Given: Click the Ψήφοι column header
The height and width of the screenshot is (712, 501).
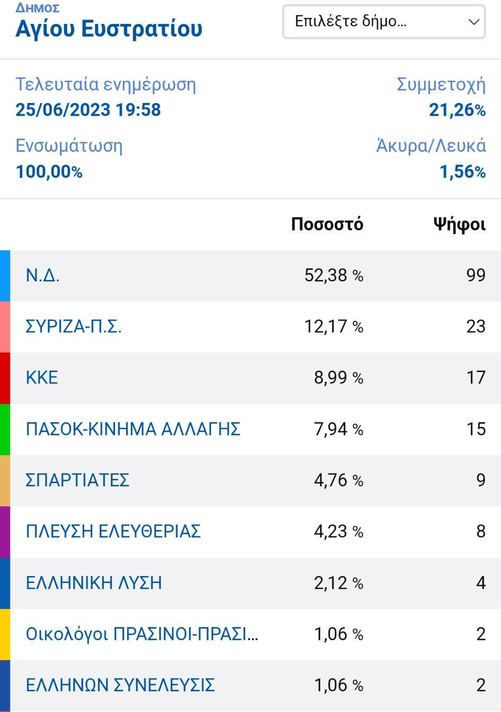Looking at the screenshot, I should coord(459,225).
